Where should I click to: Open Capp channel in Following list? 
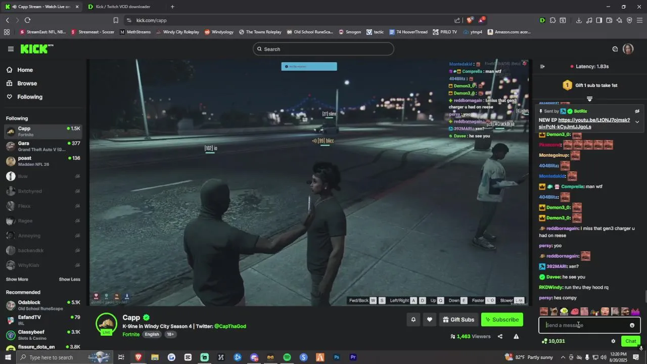[43, 131]
